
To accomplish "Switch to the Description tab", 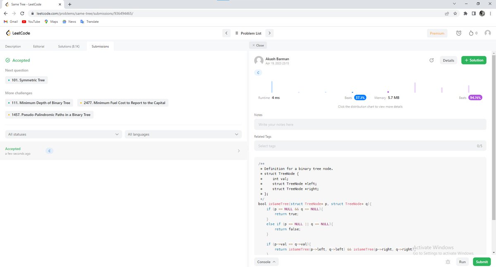I will pos(13,46).
